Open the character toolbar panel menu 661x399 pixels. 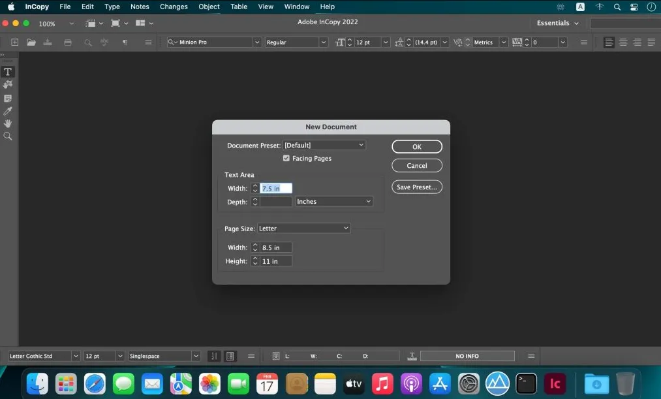pyautogui.click(x=584, y=42)
